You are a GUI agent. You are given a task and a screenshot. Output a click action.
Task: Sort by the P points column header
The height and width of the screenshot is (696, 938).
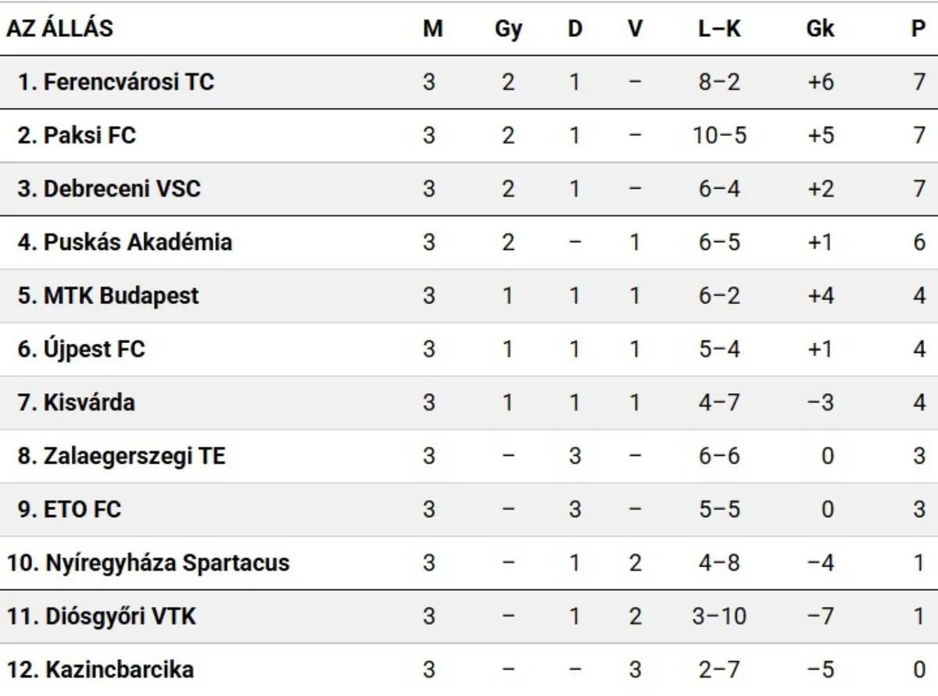coord(918,28)
